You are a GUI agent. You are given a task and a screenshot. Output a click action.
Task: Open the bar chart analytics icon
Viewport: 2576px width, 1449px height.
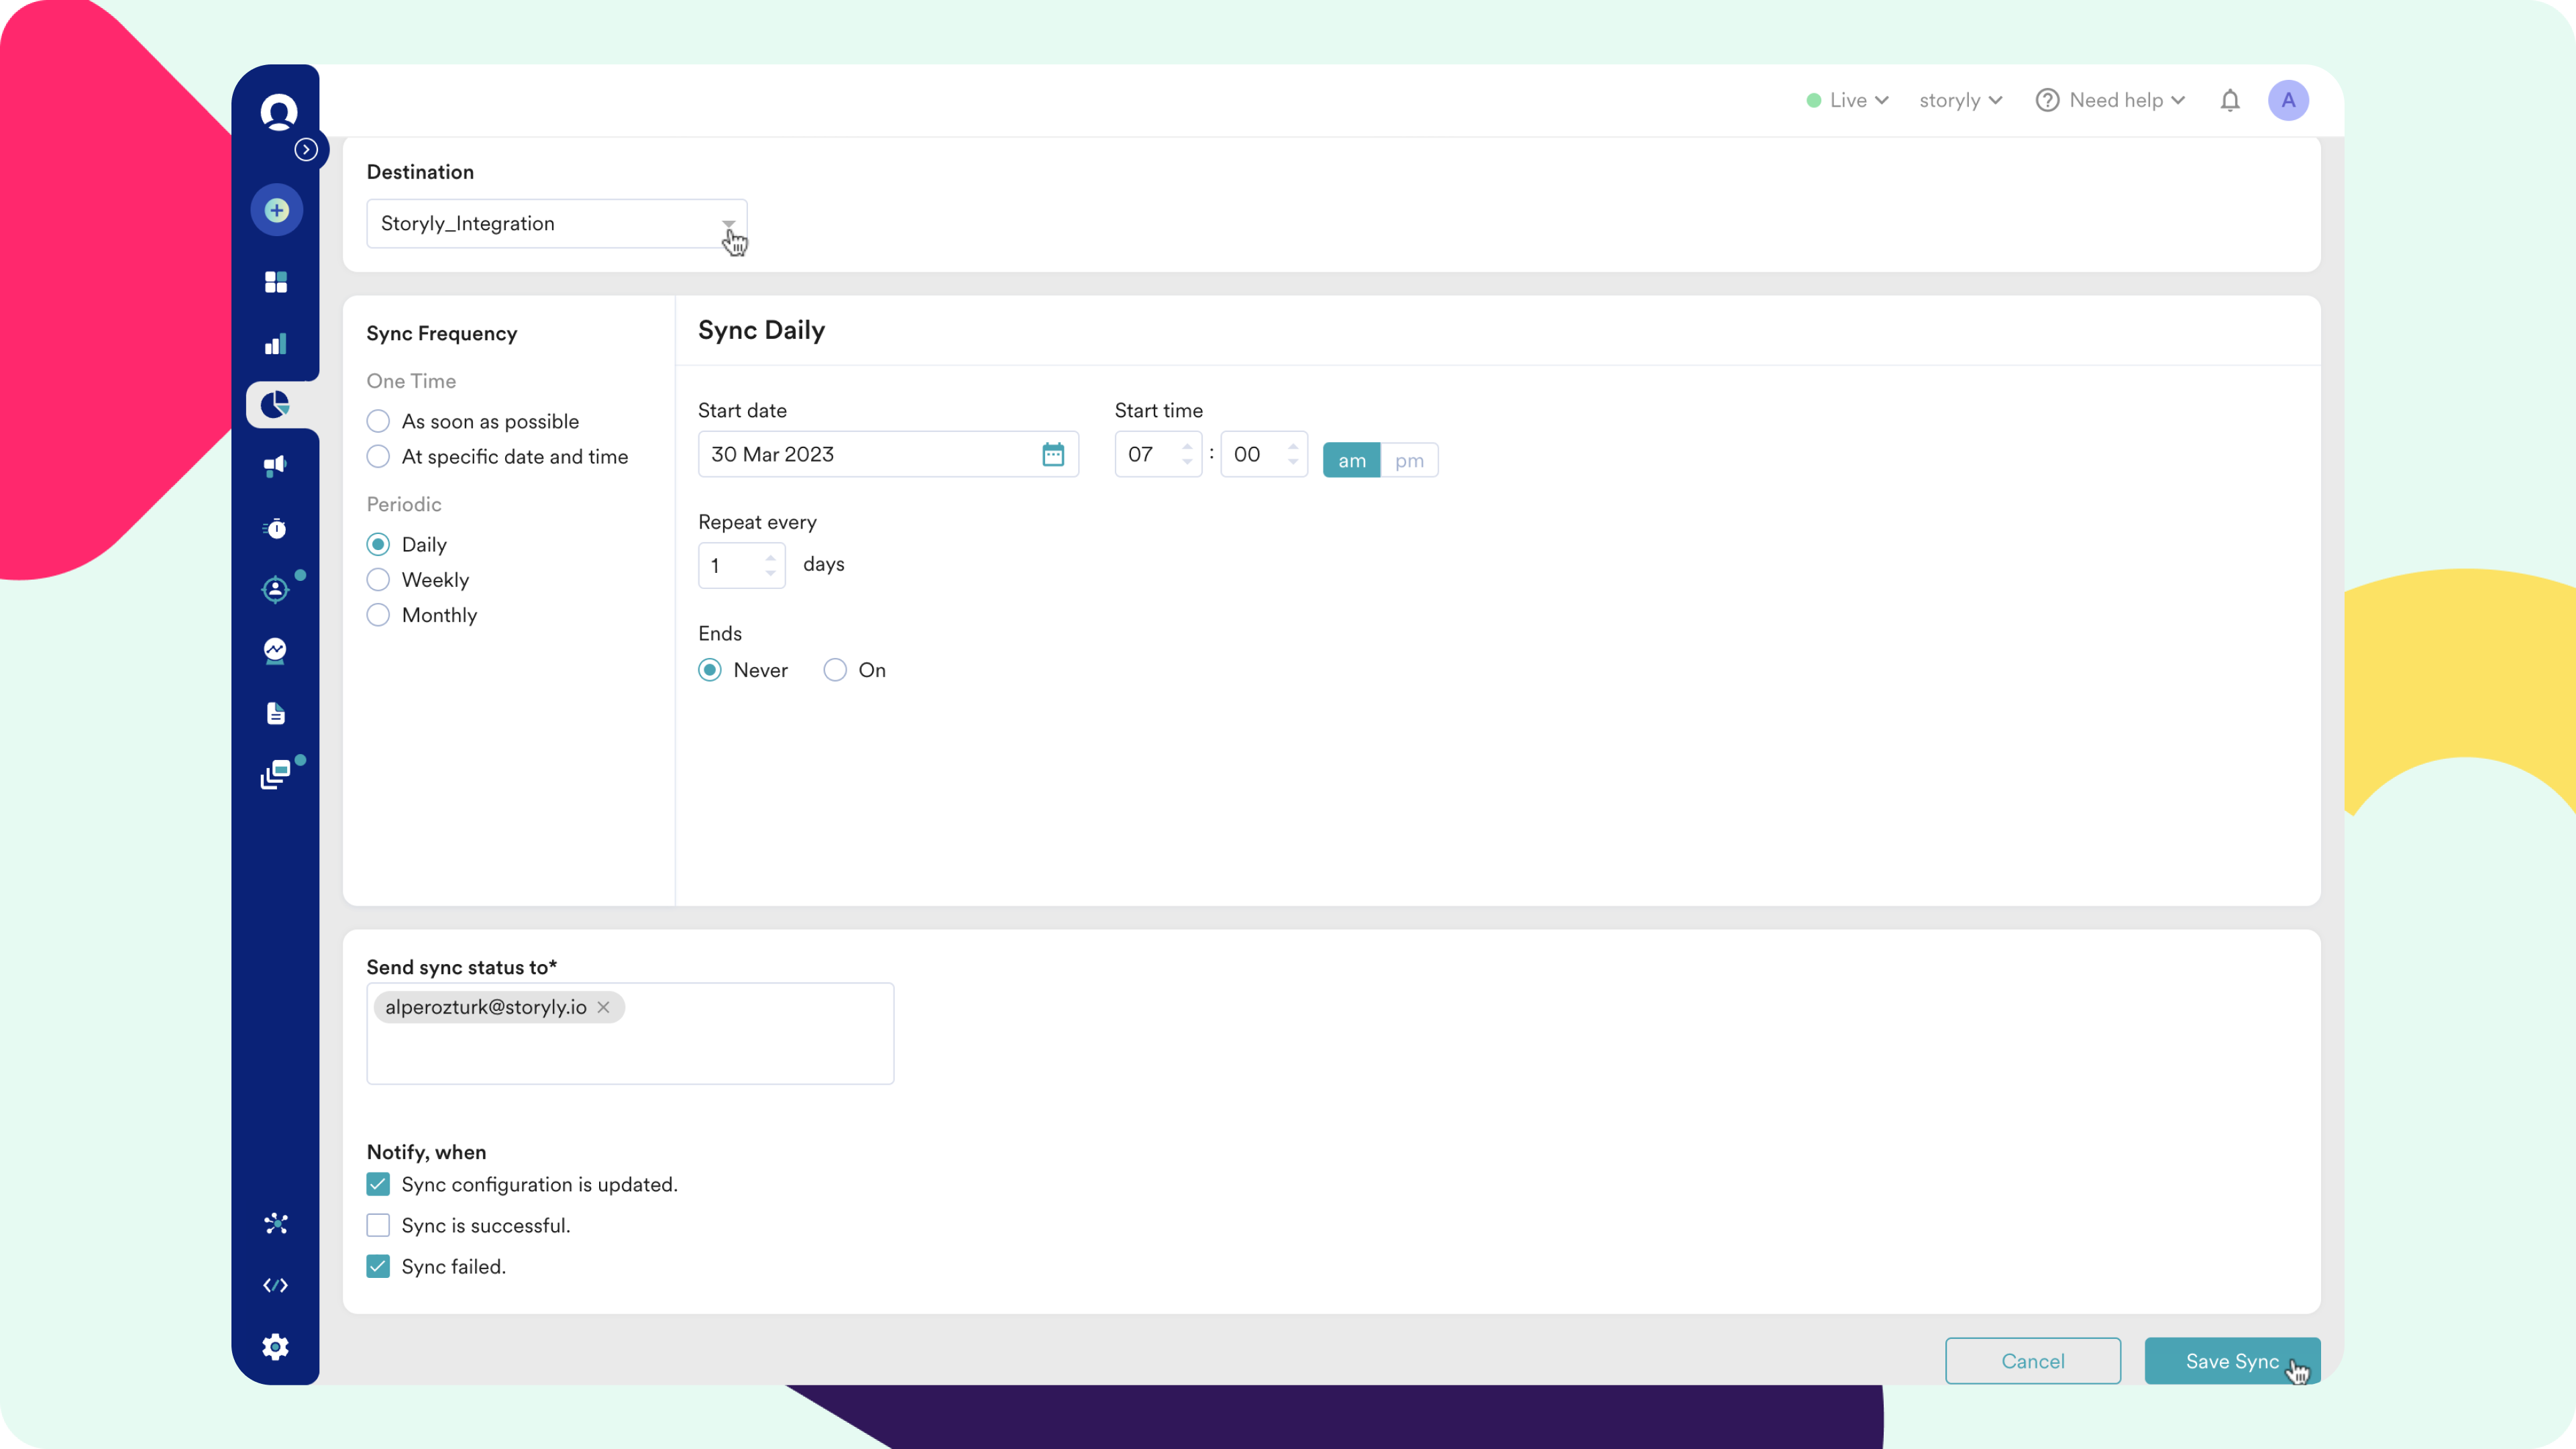click(276, 344)
